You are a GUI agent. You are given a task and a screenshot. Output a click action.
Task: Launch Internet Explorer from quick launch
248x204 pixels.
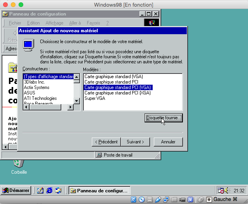pos(49,190)
